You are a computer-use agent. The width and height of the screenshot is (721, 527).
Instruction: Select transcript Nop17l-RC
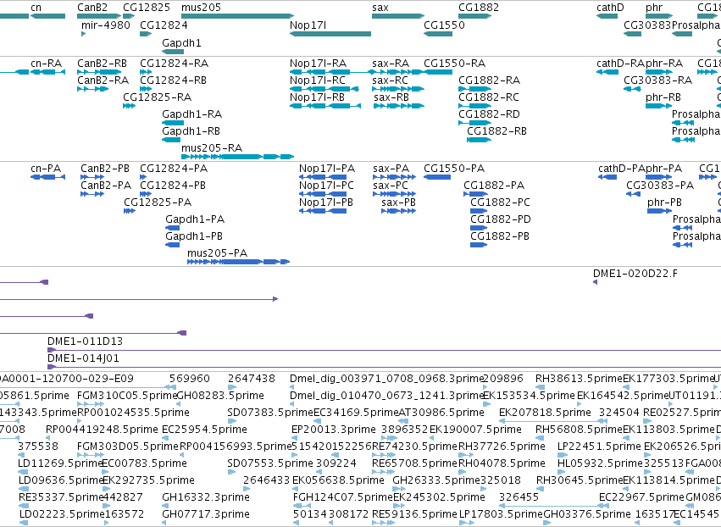(x=317, y=80)
